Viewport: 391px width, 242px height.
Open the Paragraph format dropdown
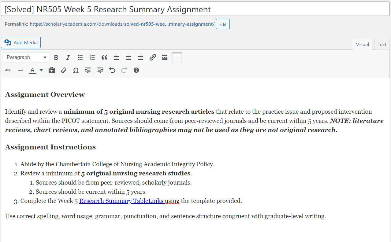[x=26, y=57]
